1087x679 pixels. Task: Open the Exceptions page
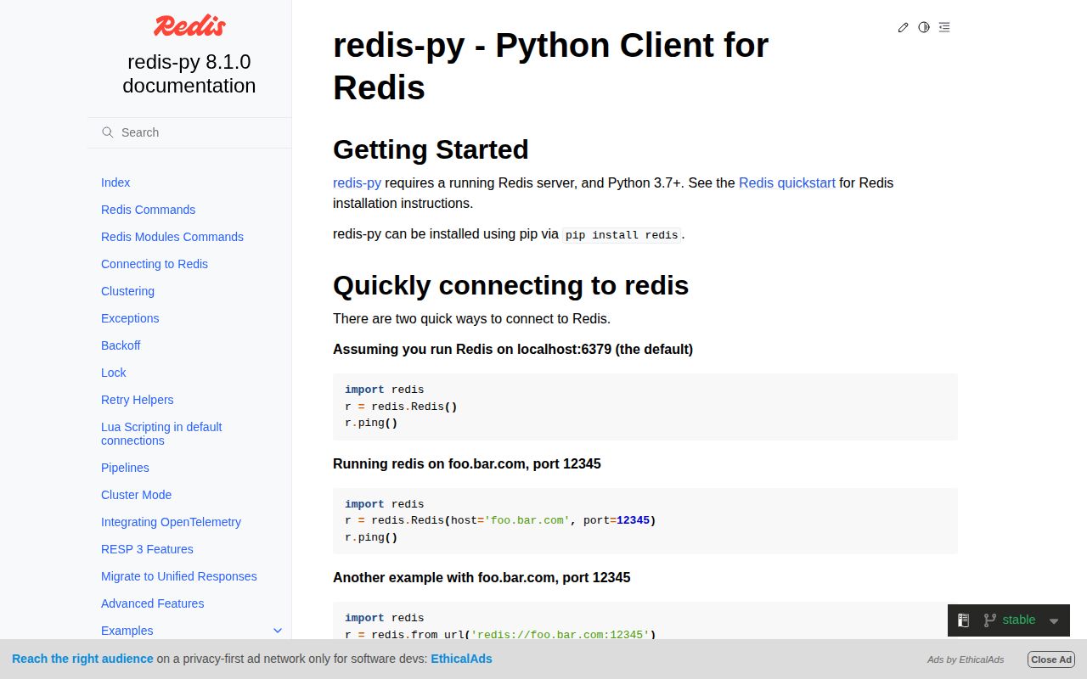(130, 318)
